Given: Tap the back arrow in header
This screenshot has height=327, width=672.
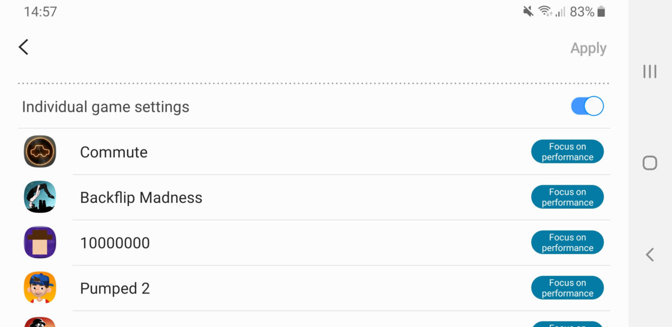Looking at the screenshot, I should tap(24, 47).
